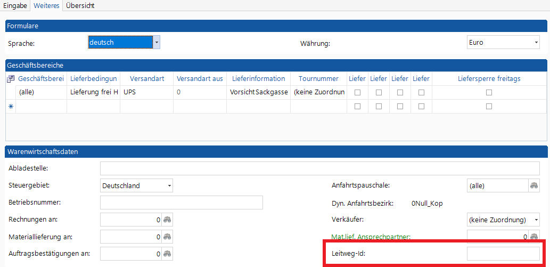Open the Sprache dropdown
The image size is (550, 267).
(x=157, y=42)
